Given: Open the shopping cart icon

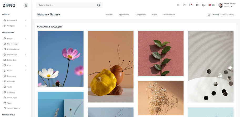Looking at the screenshot, I should [x=197, y=5].
